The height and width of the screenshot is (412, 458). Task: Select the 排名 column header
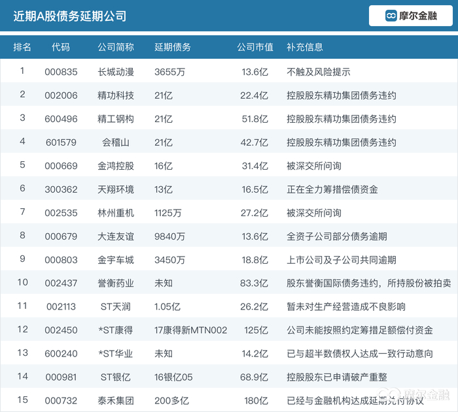coord(22,47)
